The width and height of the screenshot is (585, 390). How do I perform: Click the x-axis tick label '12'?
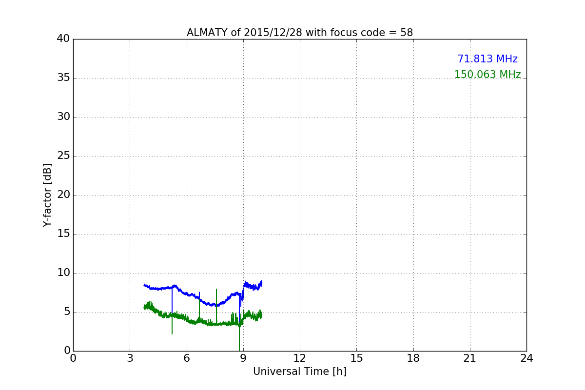(x=300, y=358)
